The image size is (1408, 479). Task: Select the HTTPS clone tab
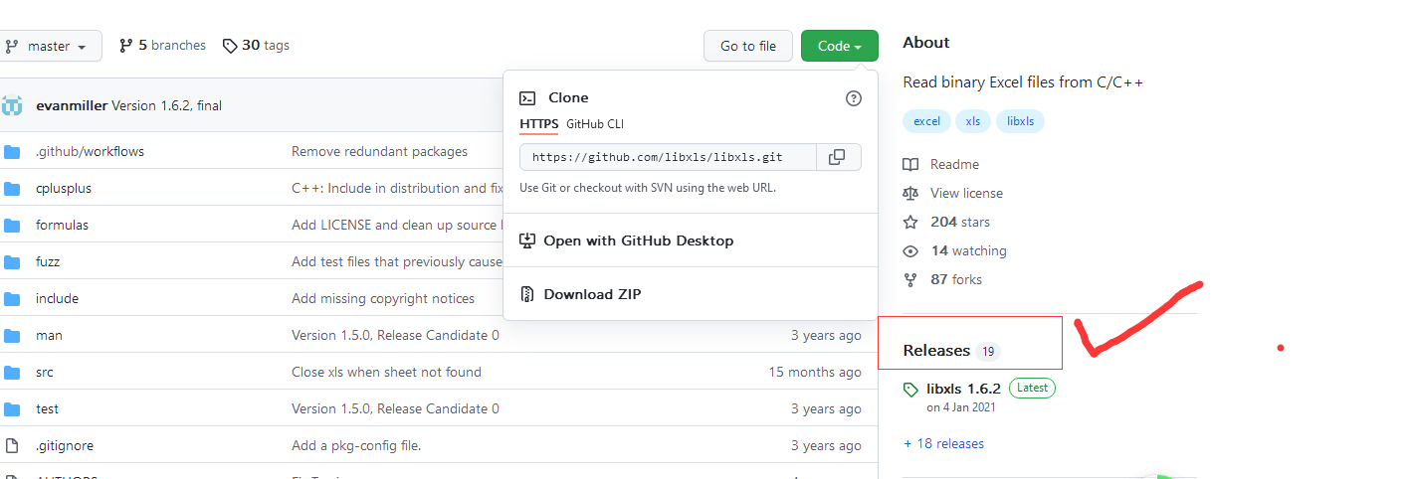(x=538, y=124)
